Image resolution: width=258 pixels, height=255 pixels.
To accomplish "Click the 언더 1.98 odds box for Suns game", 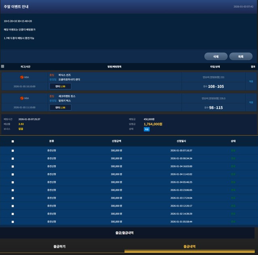I will pos(60,86).
